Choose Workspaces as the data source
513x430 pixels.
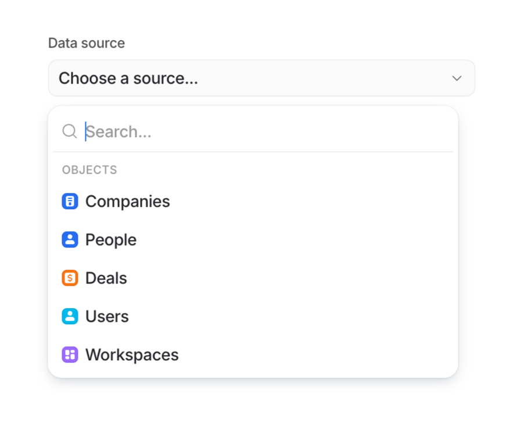pos(131,354)
